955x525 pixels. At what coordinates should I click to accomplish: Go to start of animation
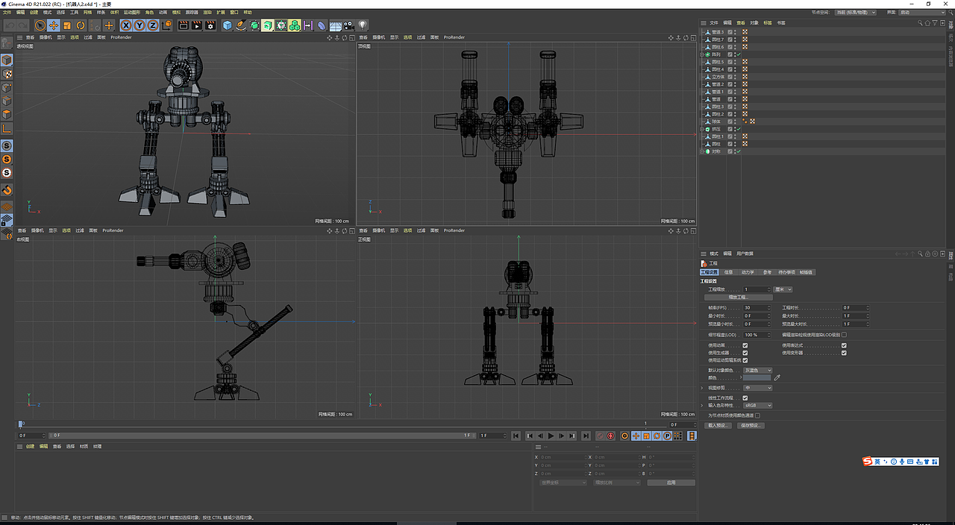516,436
